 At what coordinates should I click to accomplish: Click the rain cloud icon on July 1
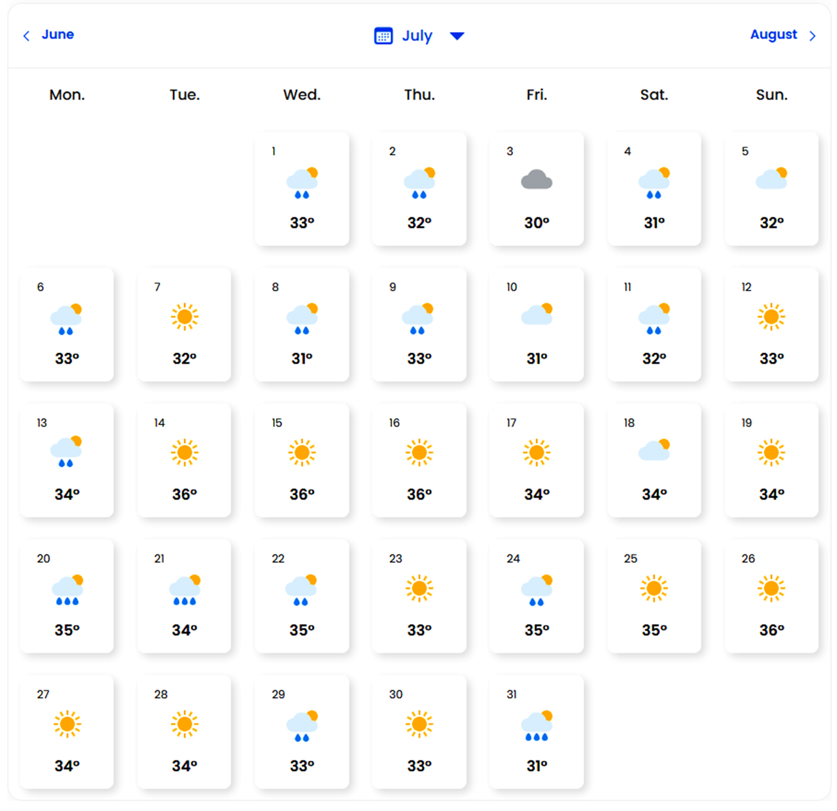[302, 182]
